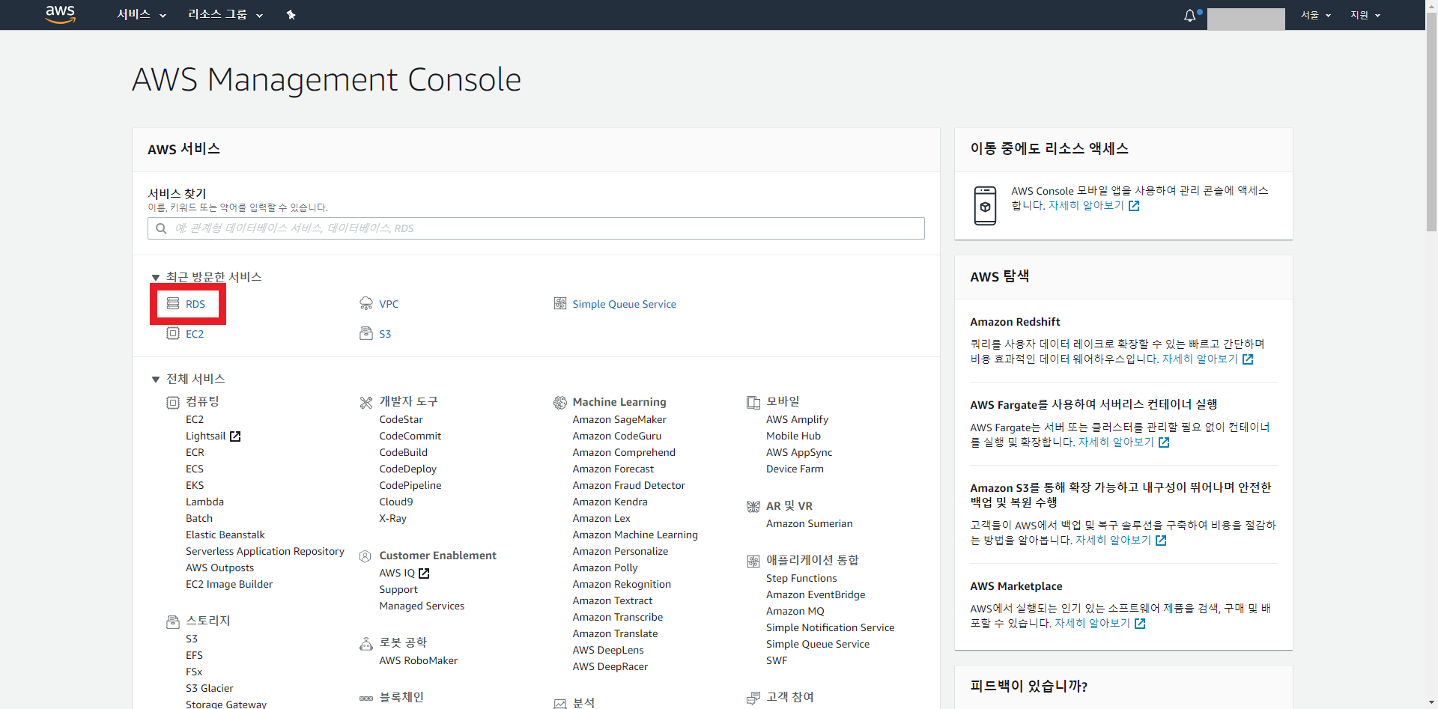Open EC2 from recently visited services
Viewport: 1438px width, 709px height.
pyautogui.click(x=195, y=334)
